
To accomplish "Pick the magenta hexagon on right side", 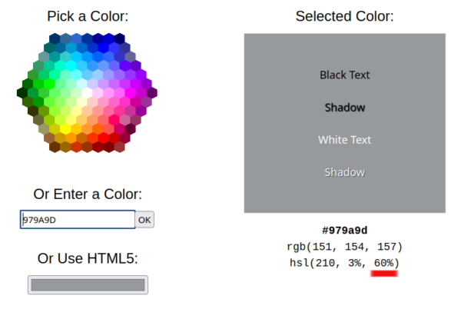I will click(x=131, y=92).
